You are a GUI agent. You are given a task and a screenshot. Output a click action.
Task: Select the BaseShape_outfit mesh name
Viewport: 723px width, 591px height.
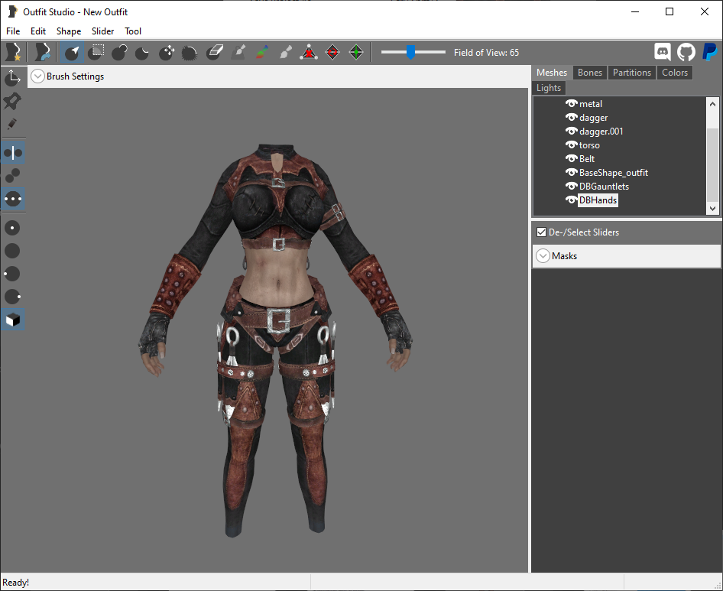coord(614,173)
